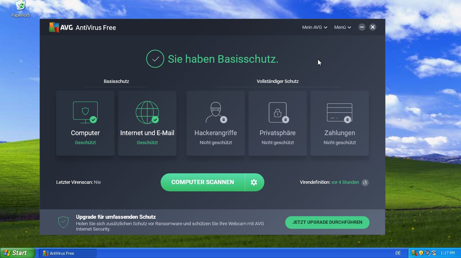Start a scan with COMPUTER SCANNEN
Image resolution: width=461 pixels, height=258 pixels.
coord(203,182)
